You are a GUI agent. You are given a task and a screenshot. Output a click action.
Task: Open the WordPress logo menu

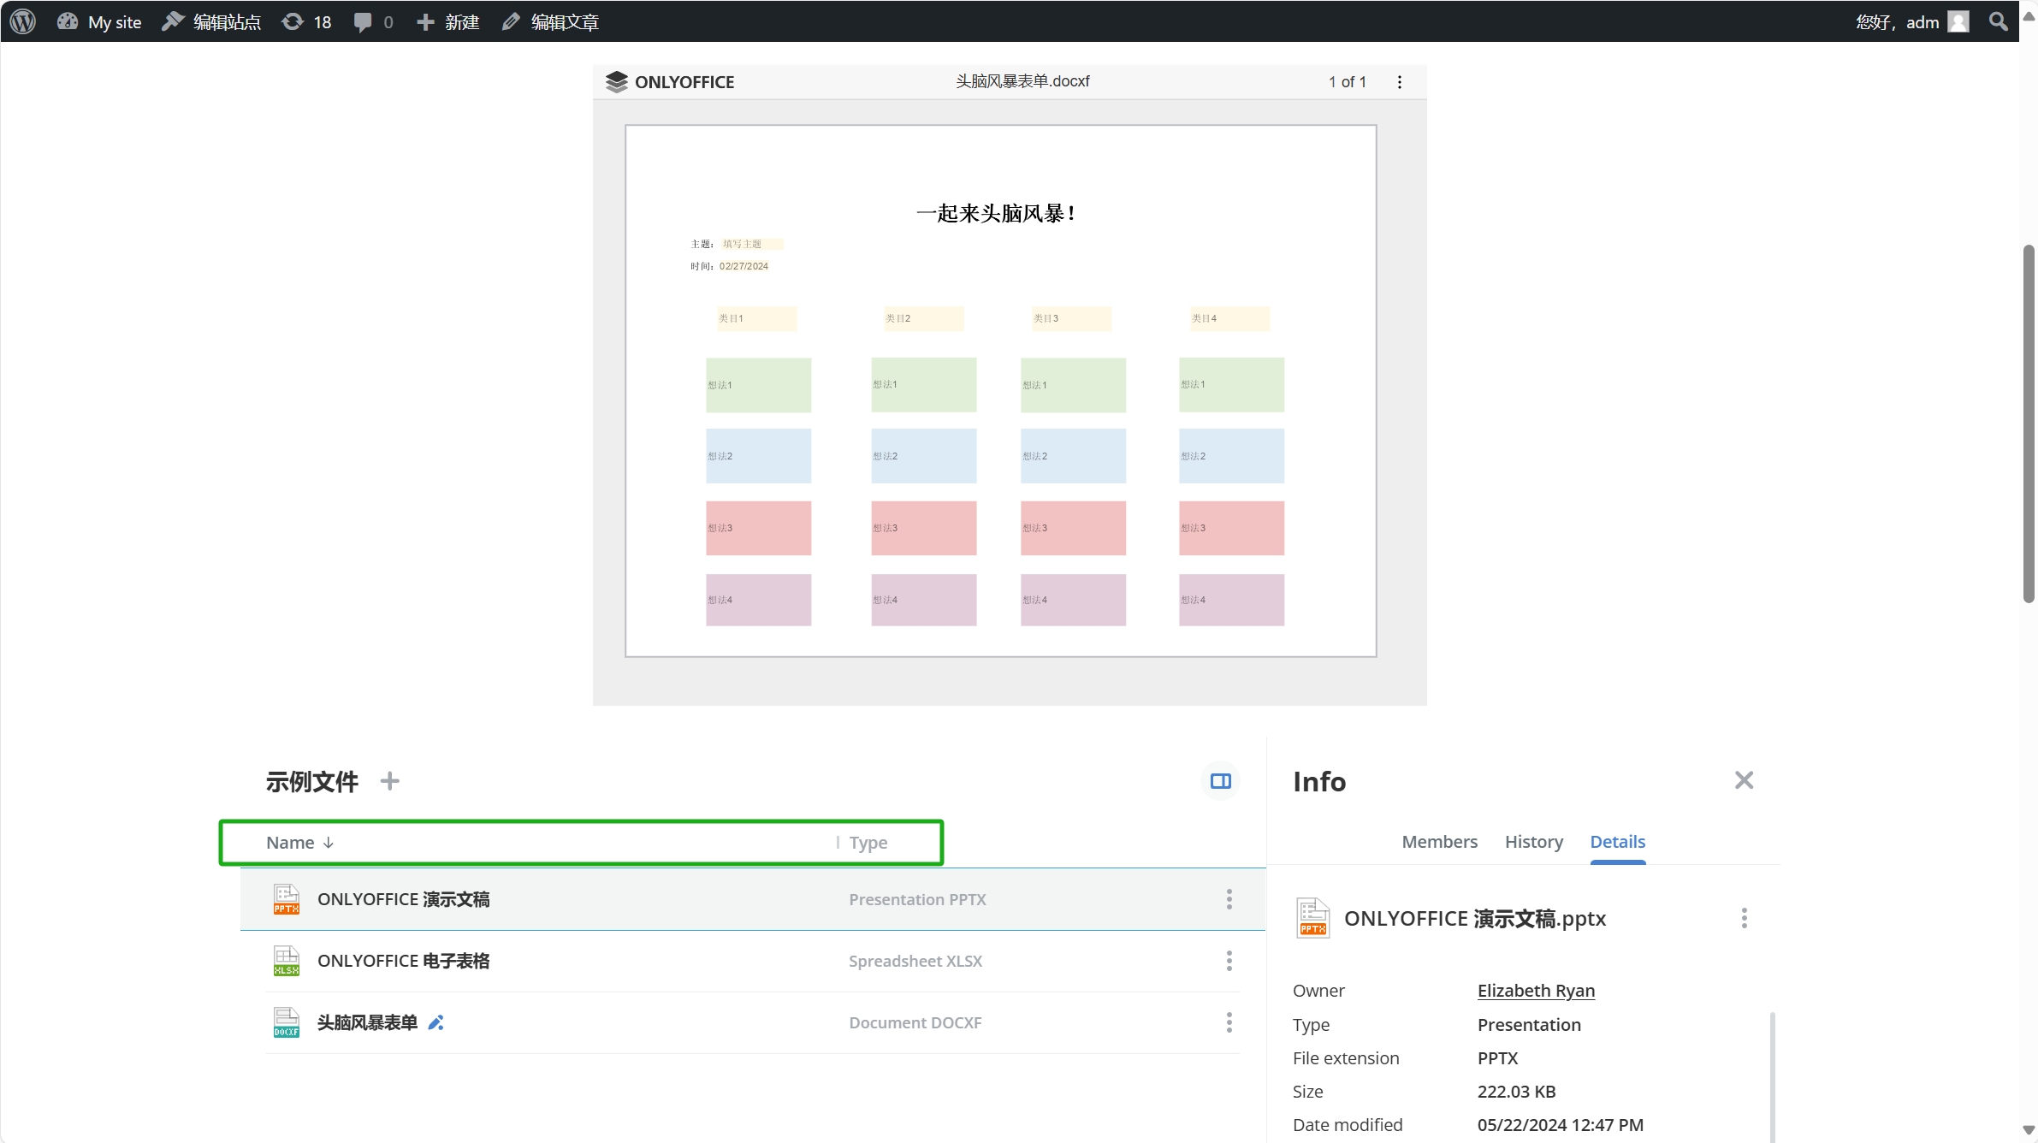[x=23, y=21]
